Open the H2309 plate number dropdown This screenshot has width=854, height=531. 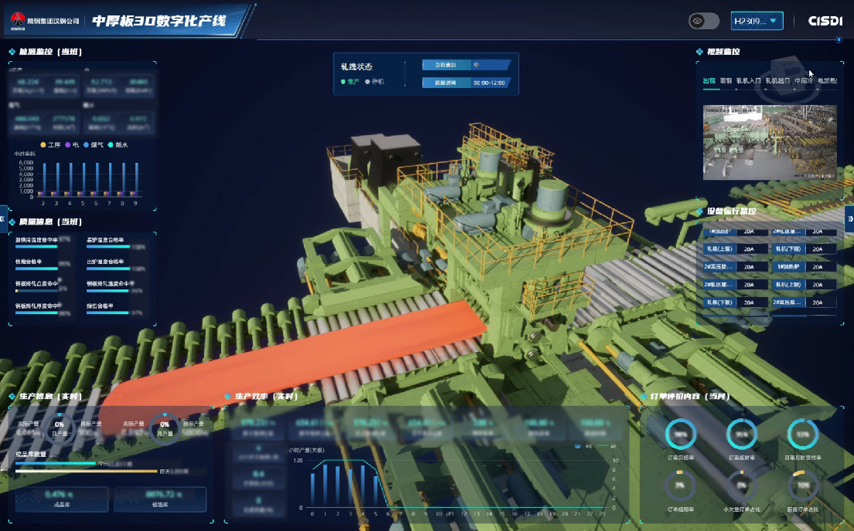pos(757,21)
